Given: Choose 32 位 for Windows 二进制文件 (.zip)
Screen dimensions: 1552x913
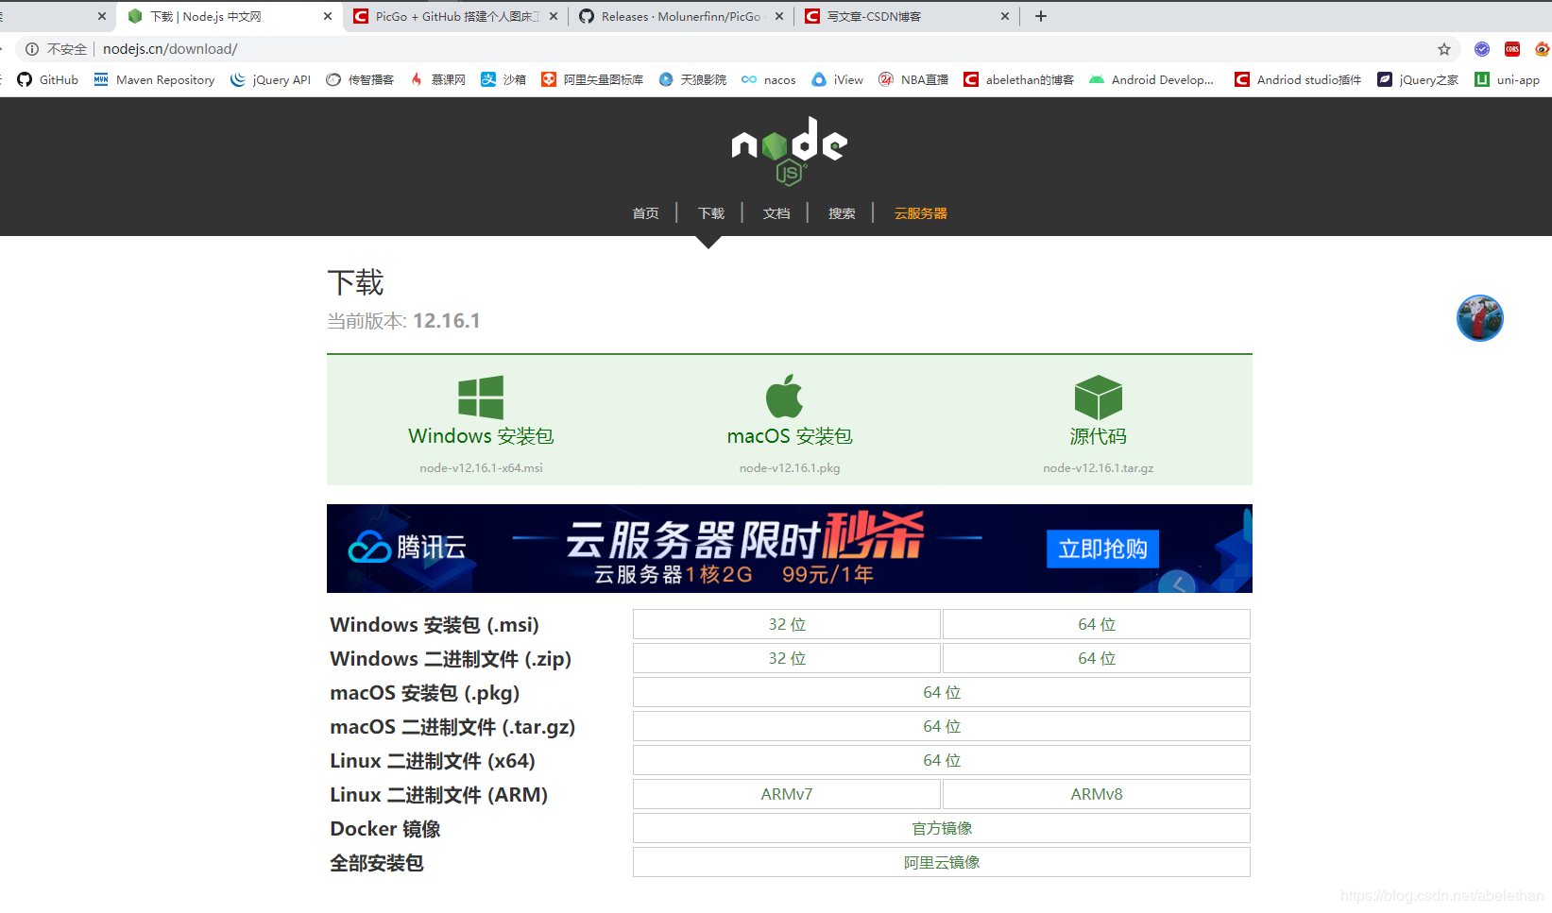Looking at the screenshot, I should coord(787,658).
